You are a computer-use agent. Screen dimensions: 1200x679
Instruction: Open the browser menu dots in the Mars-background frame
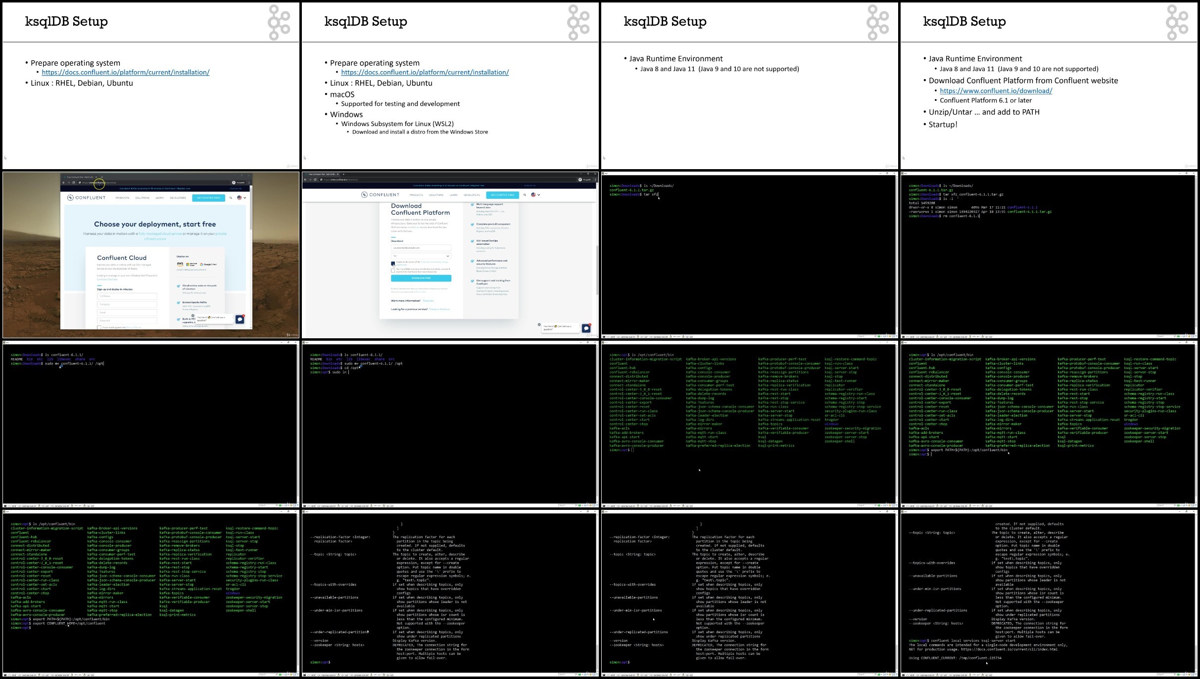(248, 182)
